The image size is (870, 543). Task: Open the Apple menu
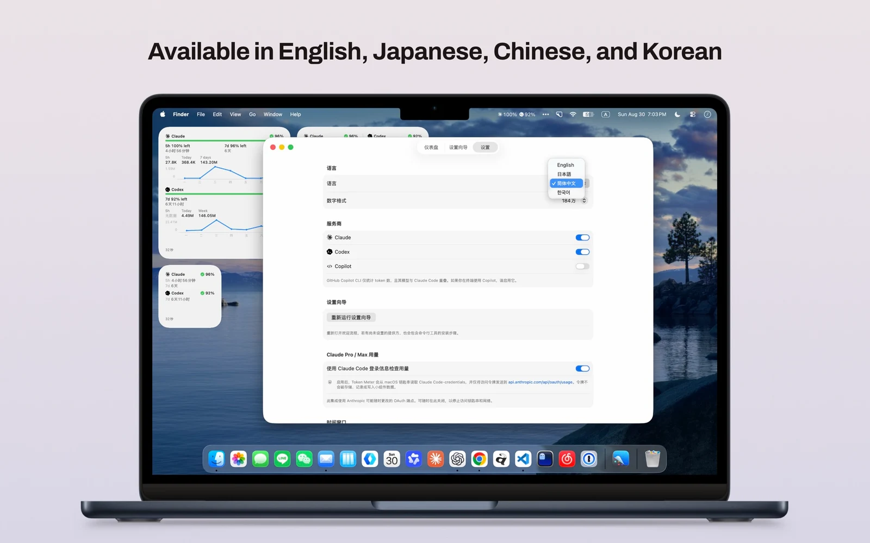[163, 115]
